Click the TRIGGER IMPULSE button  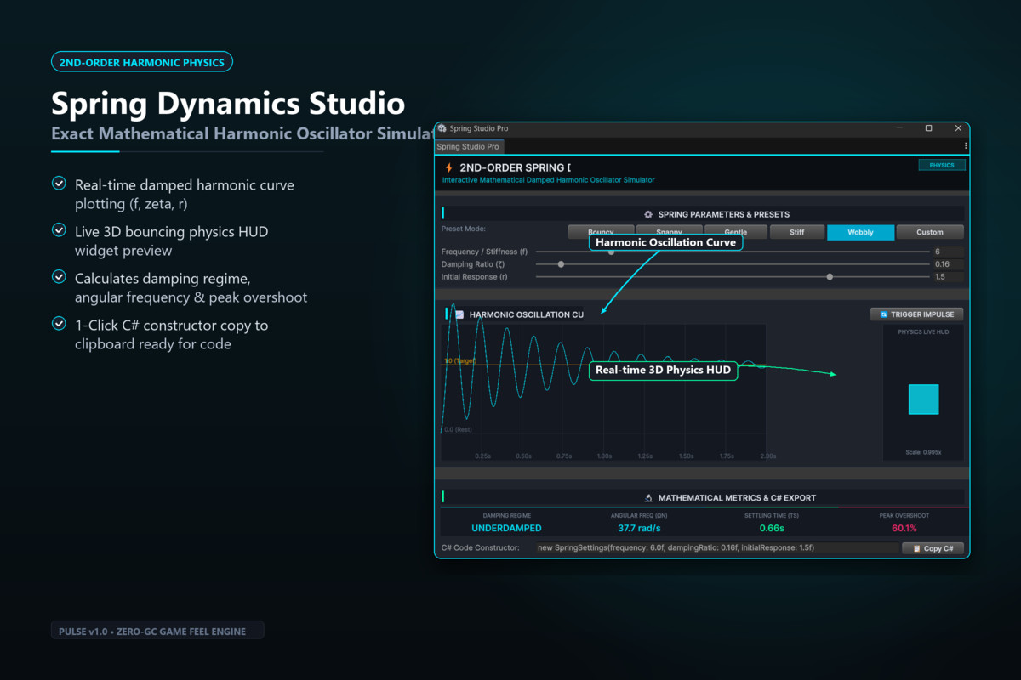pos(916,314)
